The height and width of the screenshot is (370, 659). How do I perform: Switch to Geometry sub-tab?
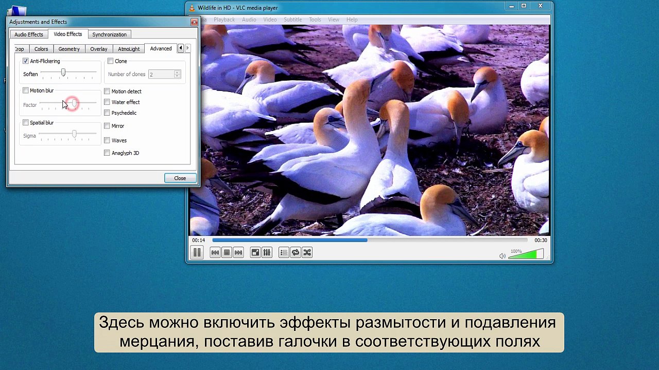(69, 49)
